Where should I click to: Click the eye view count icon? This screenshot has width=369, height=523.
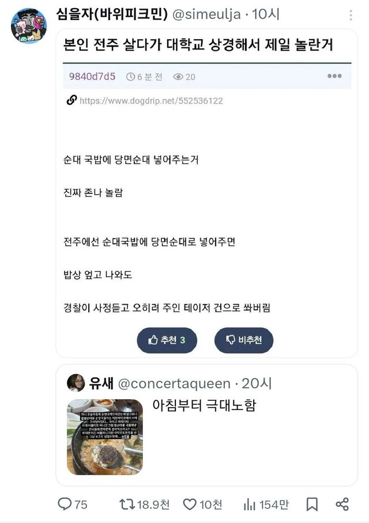coord(178,77)
